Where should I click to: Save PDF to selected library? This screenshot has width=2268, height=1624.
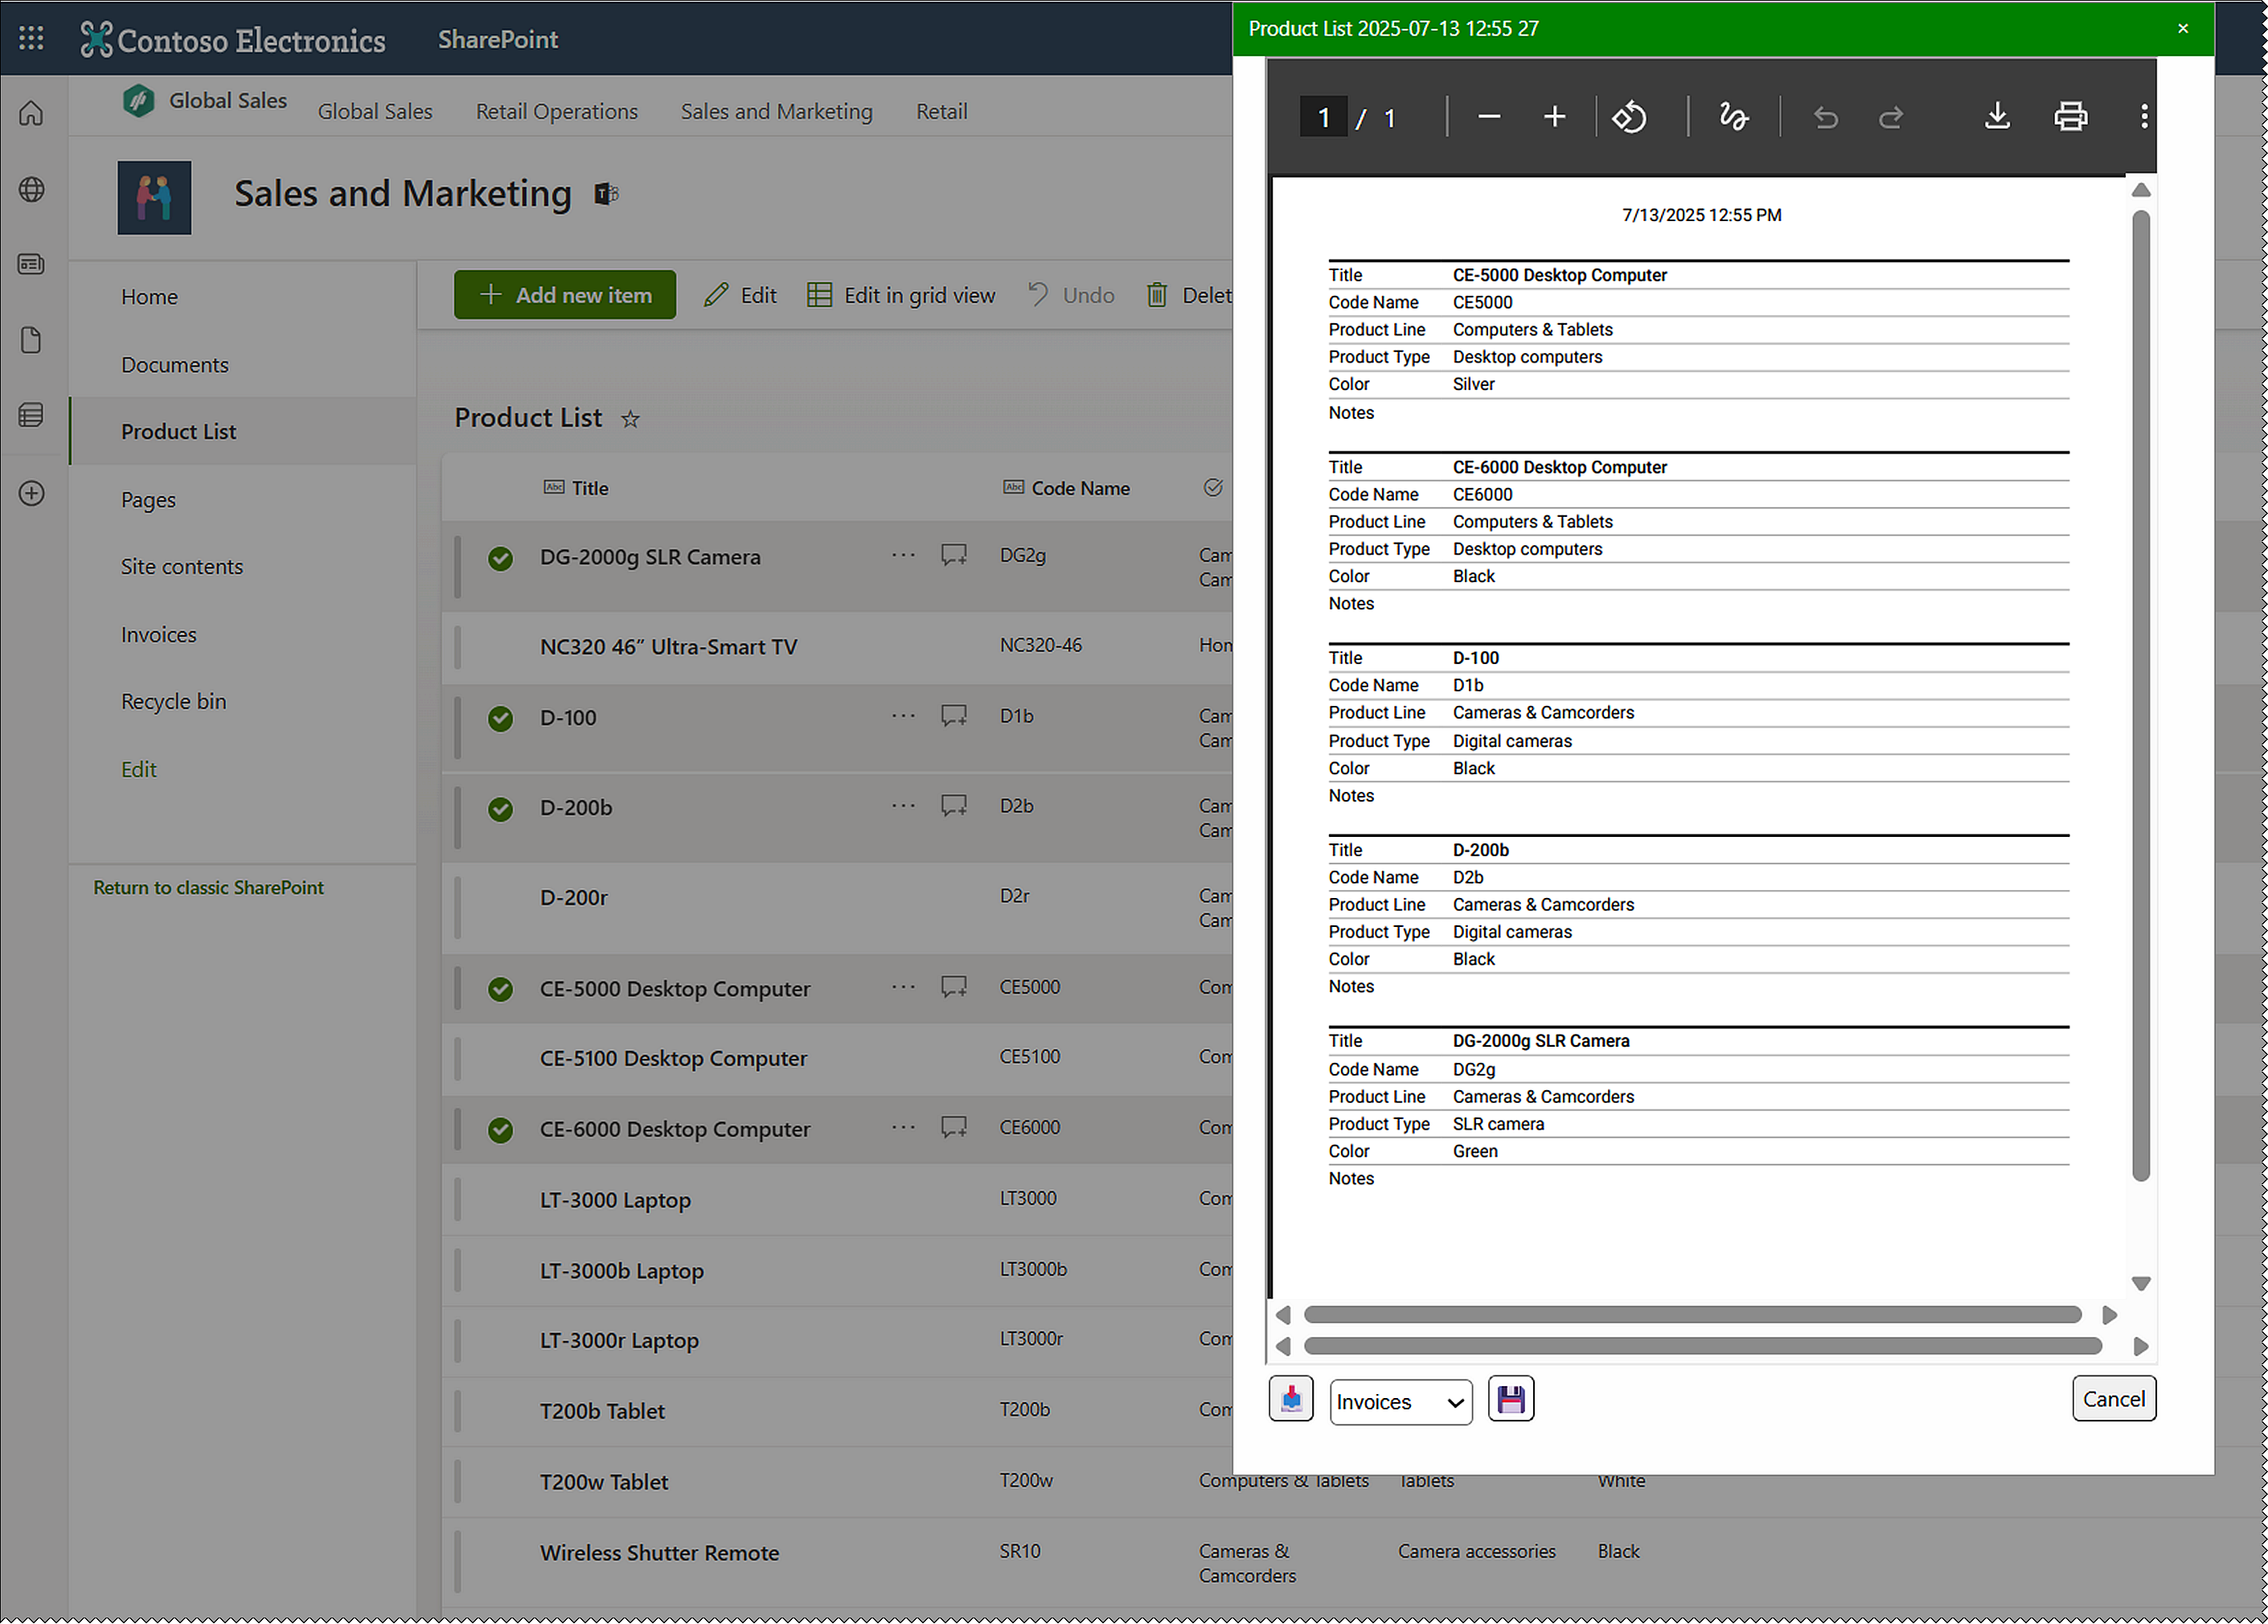(x=1510, y=1399)
